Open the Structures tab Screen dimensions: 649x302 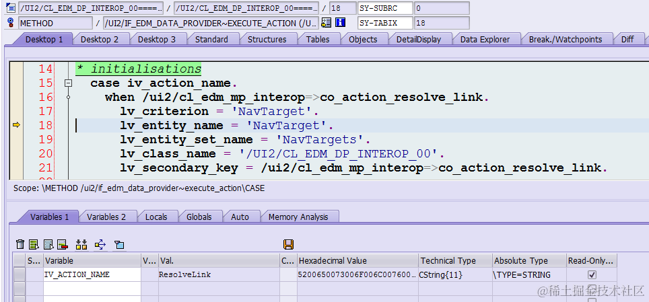(267, 39)
